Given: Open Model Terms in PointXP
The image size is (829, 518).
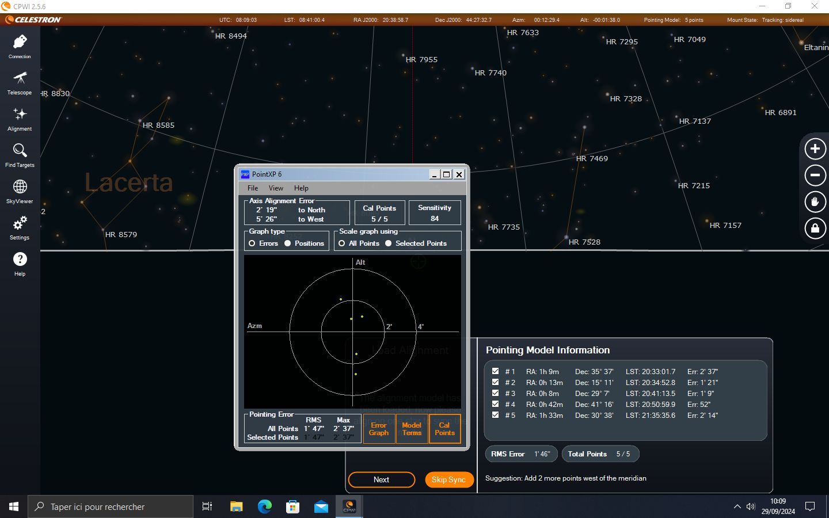Looking at the screenshot, I should tap(412, 429).
